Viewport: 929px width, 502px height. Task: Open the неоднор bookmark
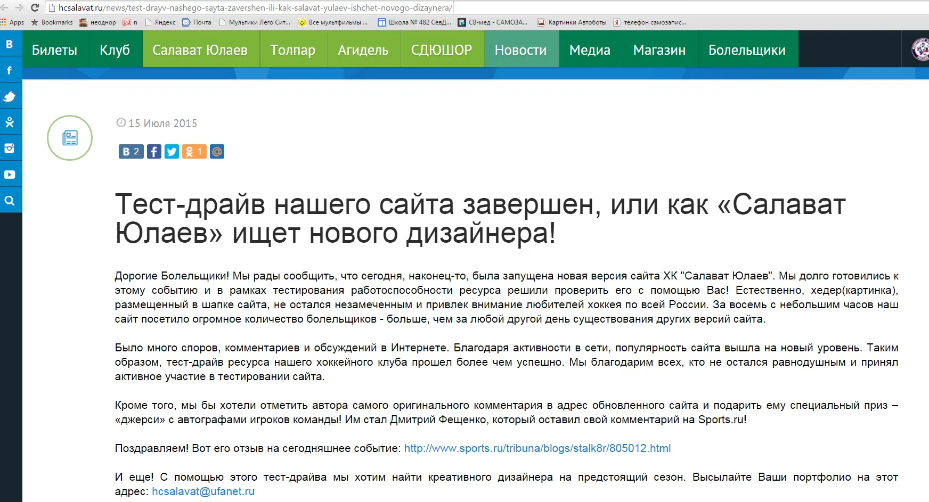pyautogui.click(x=97, y=22)
